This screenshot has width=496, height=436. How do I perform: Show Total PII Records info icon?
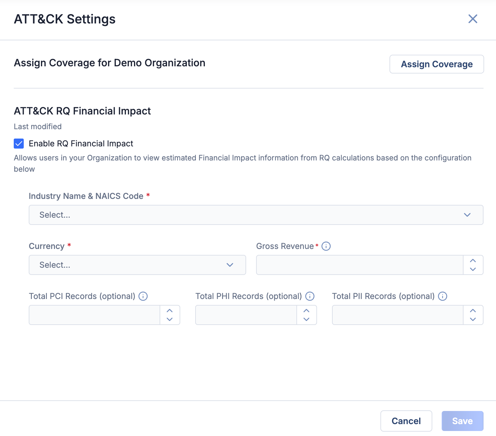pyautogui.click(x=443, y=296)
